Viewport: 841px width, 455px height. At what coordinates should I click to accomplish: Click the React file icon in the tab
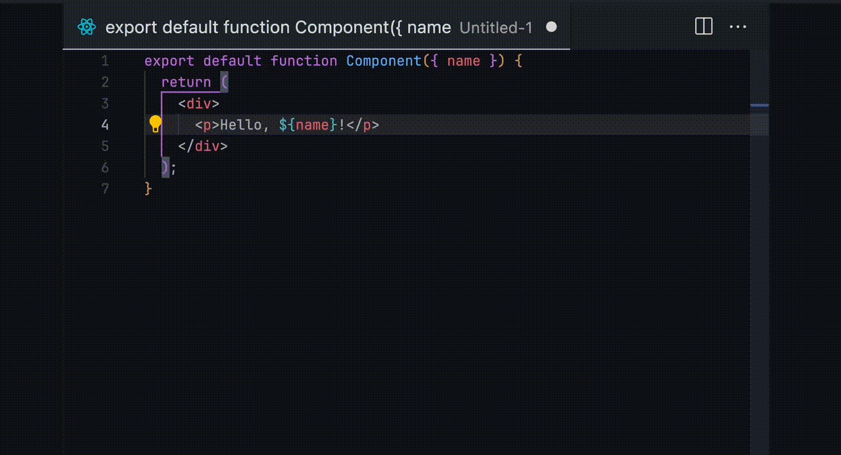[x=87, y=27]
